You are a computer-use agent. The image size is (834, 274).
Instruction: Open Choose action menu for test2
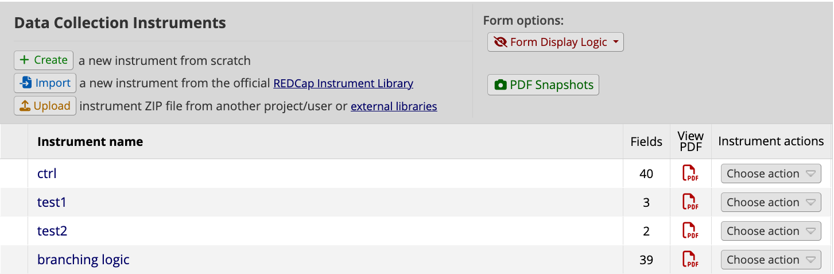pos(770,231)
